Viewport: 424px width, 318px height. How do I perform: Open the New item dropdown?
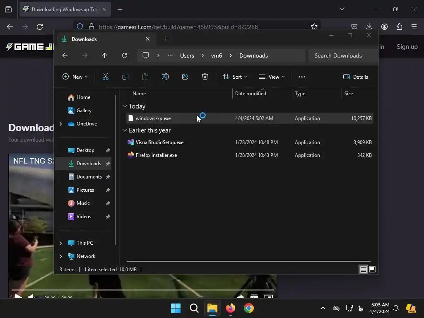(x=75, y=77)
